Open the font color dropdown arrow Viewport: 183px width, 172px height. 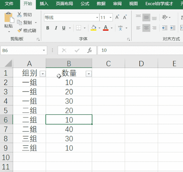click(111, 28)
